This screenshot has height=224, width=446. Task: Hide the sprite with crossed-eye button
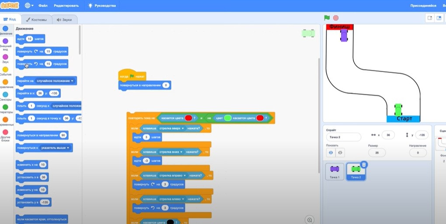tap(340, 153)
